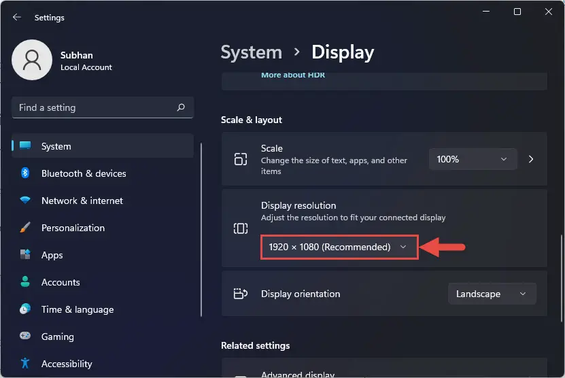Open Apps settings page
The image size is (565, 378).
(x=103, y=255)
